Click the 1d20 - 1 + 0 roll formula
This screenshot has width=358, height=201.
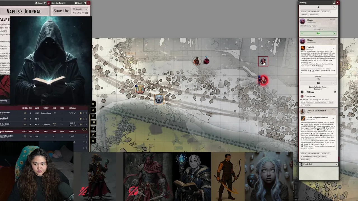[318, 29]
